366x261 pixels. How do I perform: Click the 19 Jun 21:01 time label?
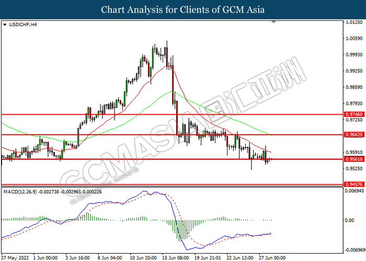pyautogui.click(x=208, y=258)
